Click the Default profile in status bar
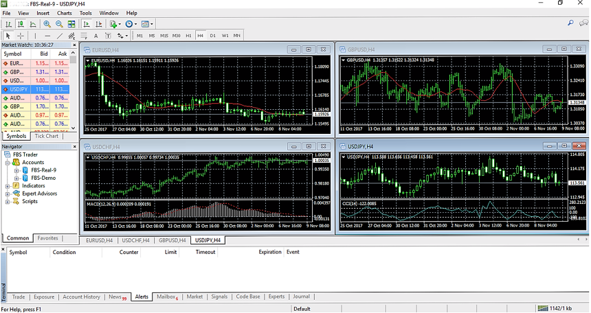Viewport: 591px width, 313px height. tap(302, 309)
